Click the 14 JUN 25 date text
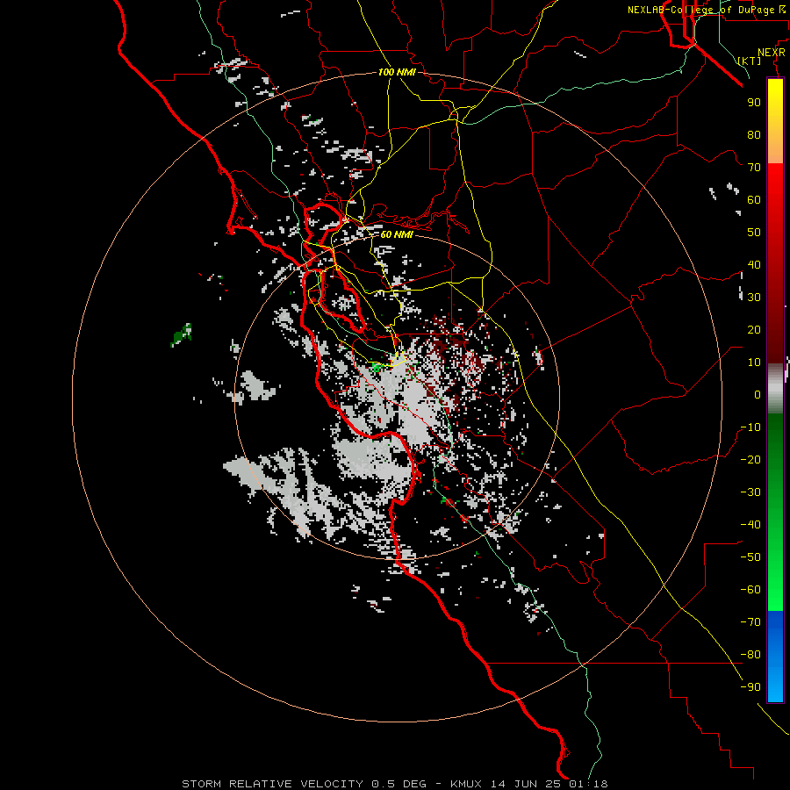The image size is (790, 790). [526, 784]
